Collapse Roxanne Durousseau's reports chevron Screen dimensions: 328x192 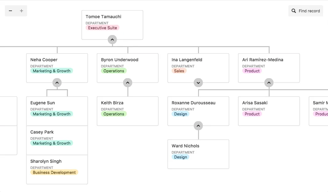coord(198,126)
